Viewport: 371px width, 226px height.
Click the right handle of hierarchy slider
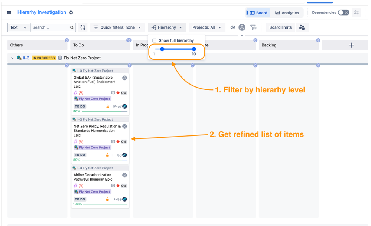point(194,49)
